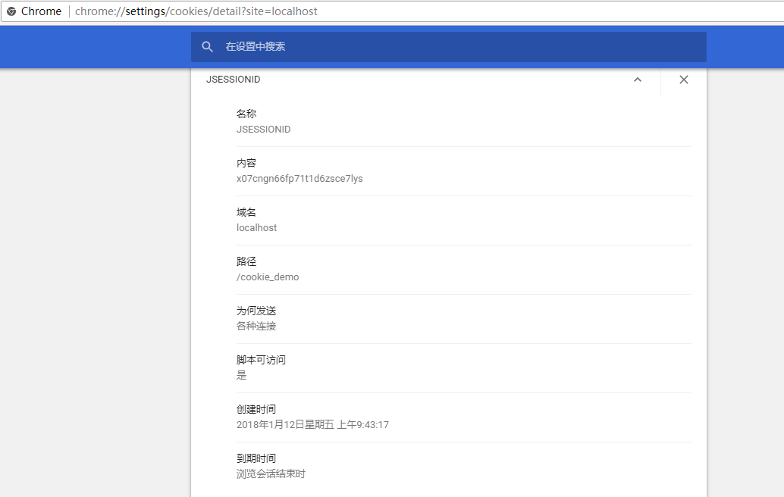This screenshot has width=784, height=497.
Task: Click the 路径 label
Action: click(246, 261)
